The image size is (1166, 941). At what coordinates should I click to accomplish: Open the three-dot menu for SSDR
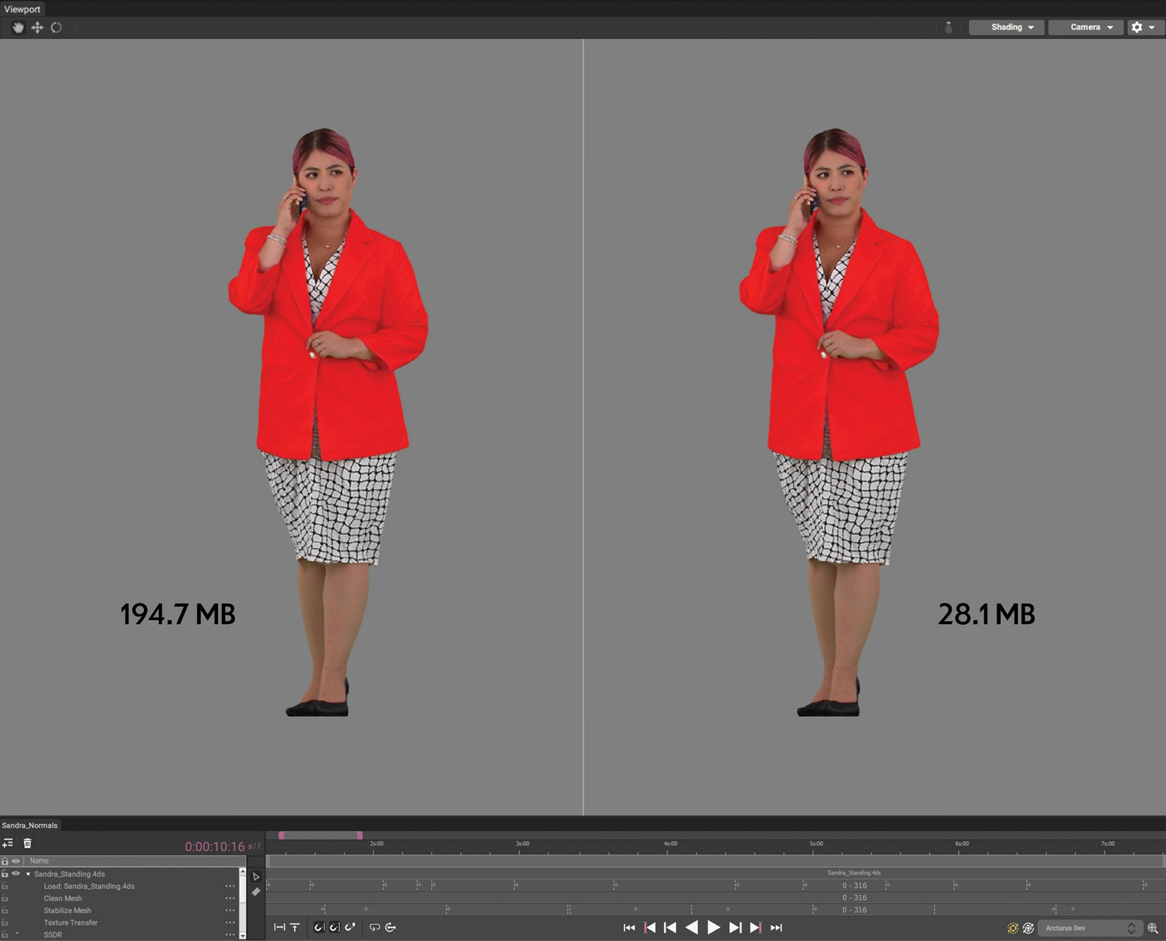point(230,934)
